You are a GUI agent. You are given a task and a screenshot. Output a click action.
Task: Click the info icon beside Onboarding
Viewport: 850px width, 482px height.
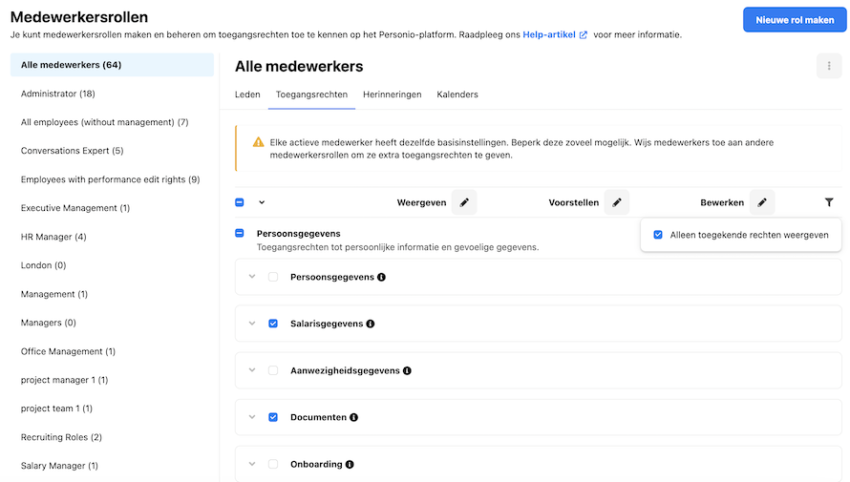point(350,465)
